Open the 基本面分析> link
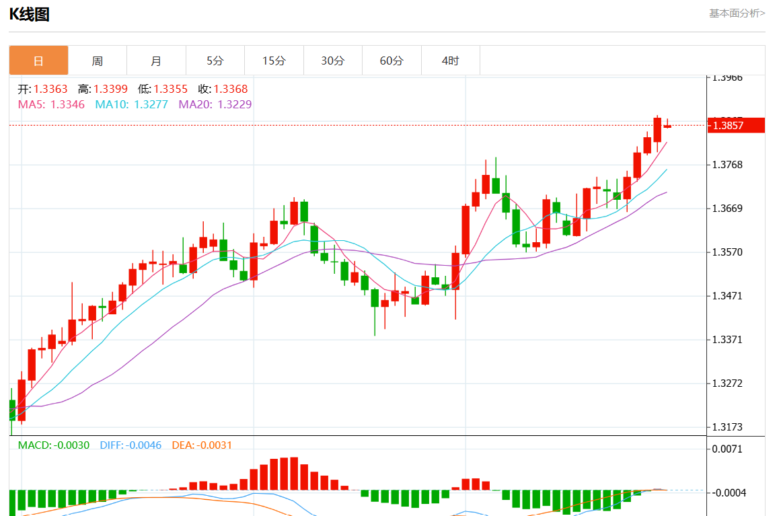Viewport: 779px width, 516px height. tap(737, 13)
